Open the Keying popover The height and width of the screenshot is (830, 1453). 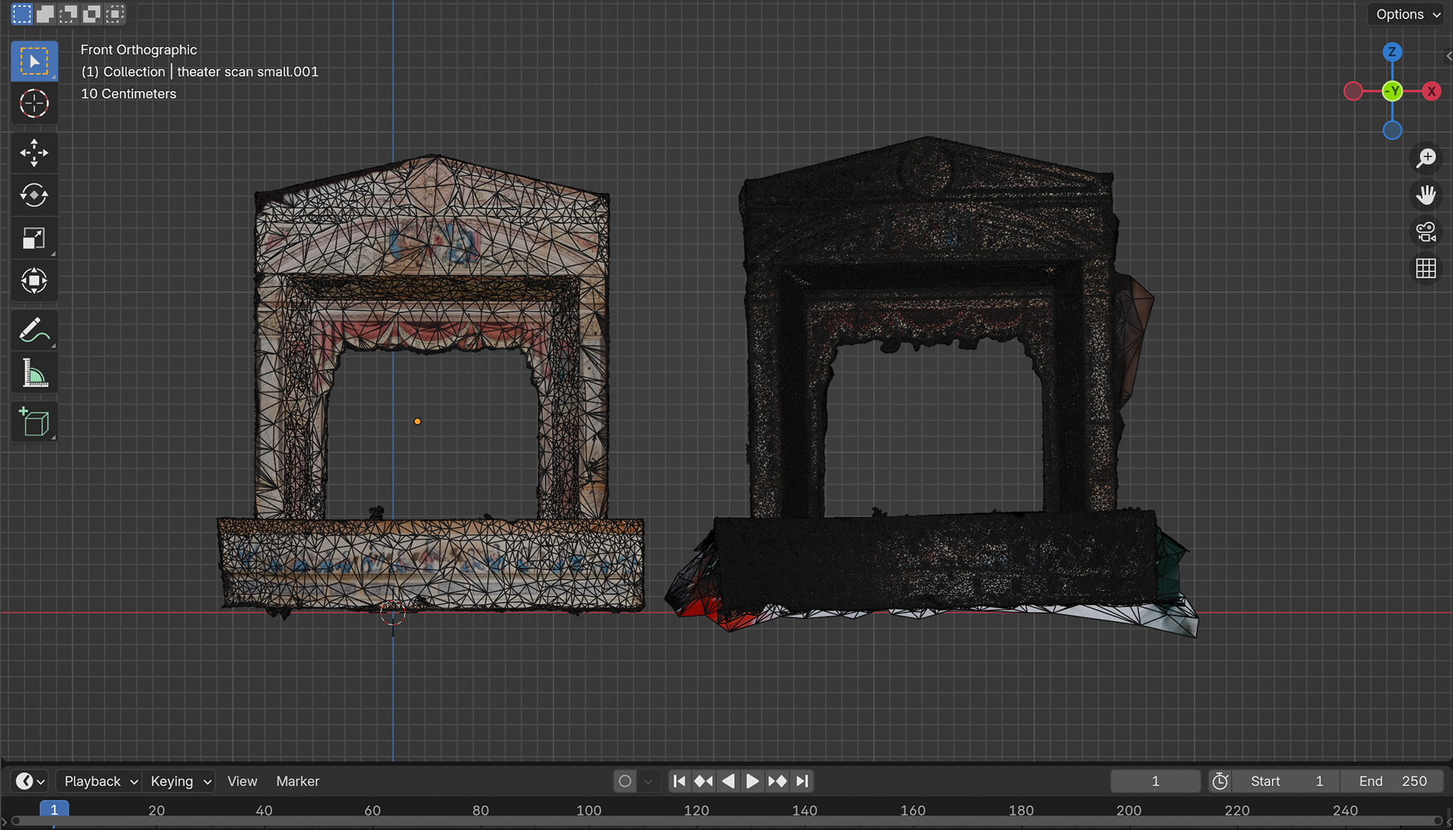click(180, 781)
